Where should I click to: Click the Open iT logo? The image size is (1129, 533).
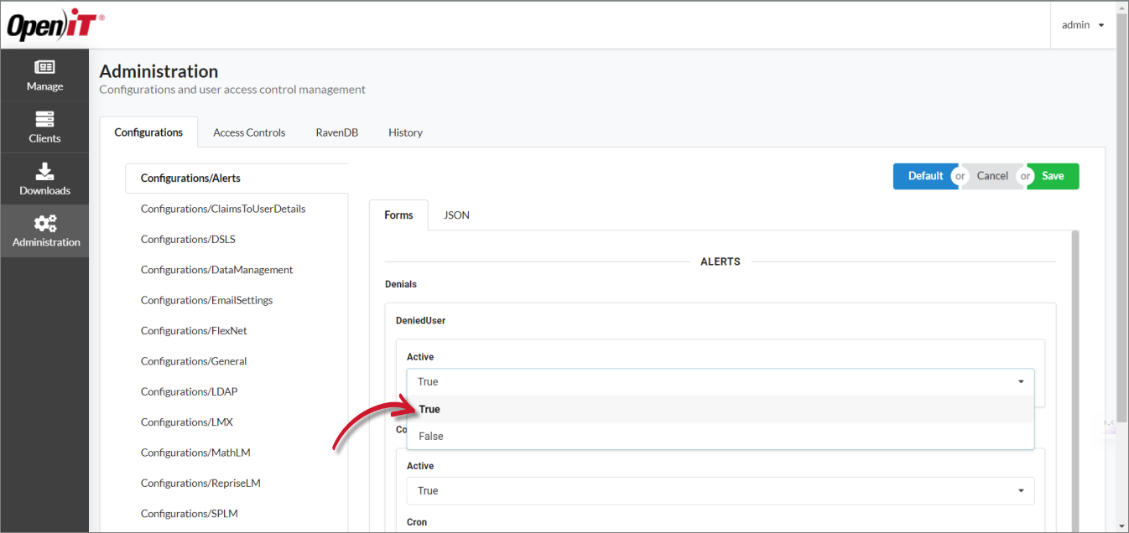[x=55, y=26]
